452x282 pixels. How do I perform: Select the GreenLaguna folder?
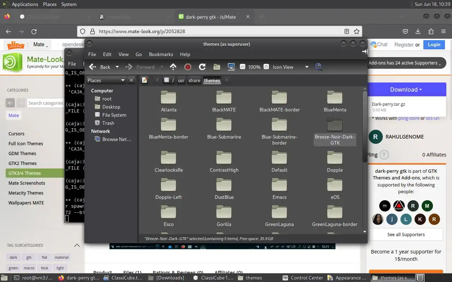279,216
